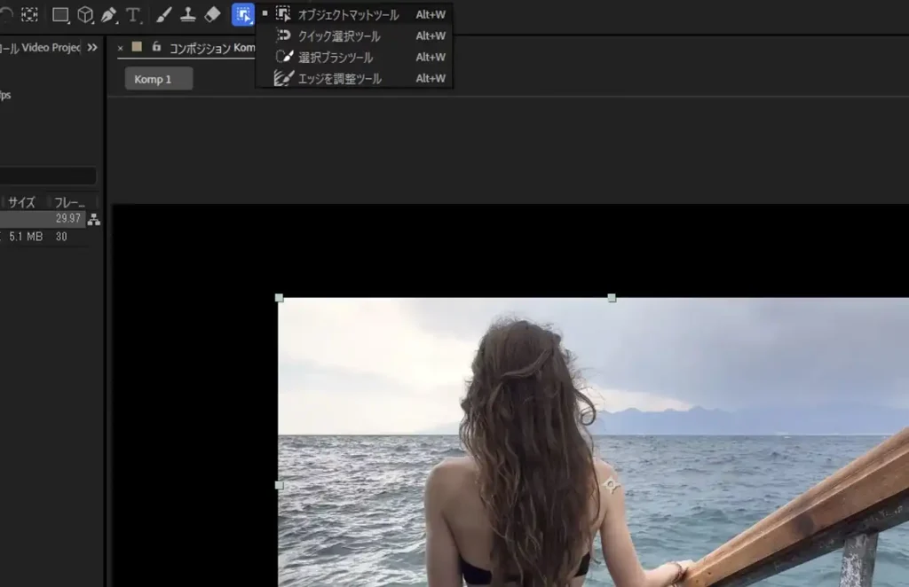The height and width of the screenshot is (587, 909).
Task: Choose エッジを調整ツール from the flyout menu
Action: [339, 79]
